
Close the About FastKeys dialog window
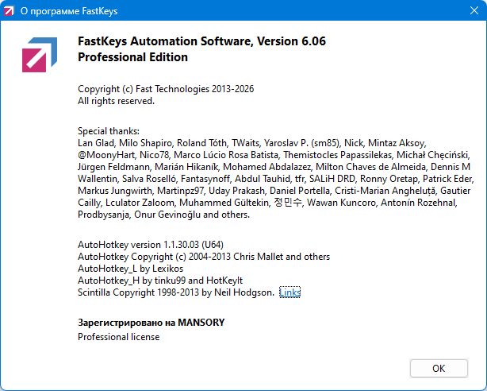click(x=468, y=12)
